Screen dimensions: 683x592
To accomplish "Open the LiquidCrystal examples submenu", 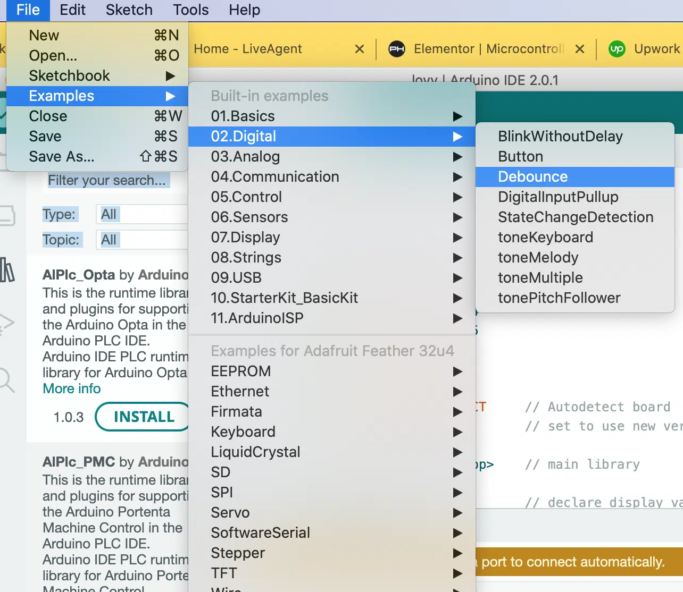I will pyautogui.click(x=332, y=452).
